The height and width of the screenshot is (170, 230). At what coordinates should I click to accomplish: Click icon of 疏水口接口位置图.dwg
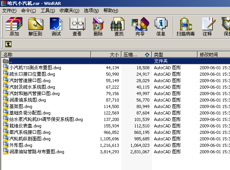point(6,74)
